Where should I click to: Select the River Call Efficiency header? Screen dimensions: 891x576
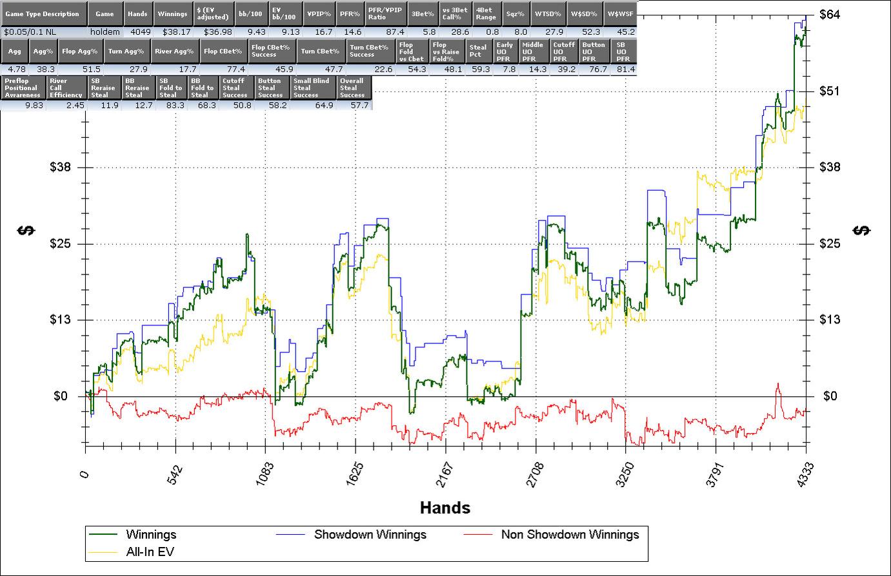pos(66,88)
